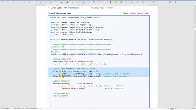Click the JSON sample text with "name": "John"
The width and height of the screenshot is (196, 110).
[x=135, y=13]
